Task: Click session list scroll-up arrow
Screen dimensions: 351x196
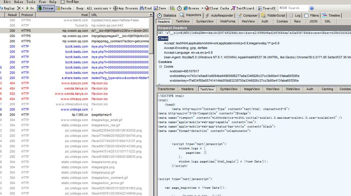Action: [x=151, y=15]
